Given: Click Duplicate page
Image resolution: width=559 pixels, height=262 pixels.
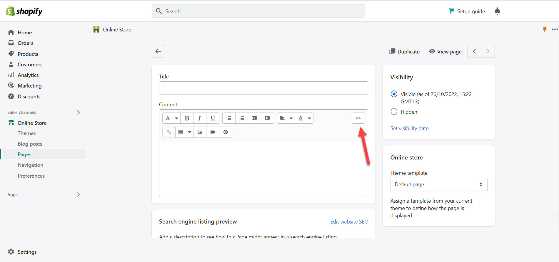Looking at the screenshot, I should pos(405,51).
